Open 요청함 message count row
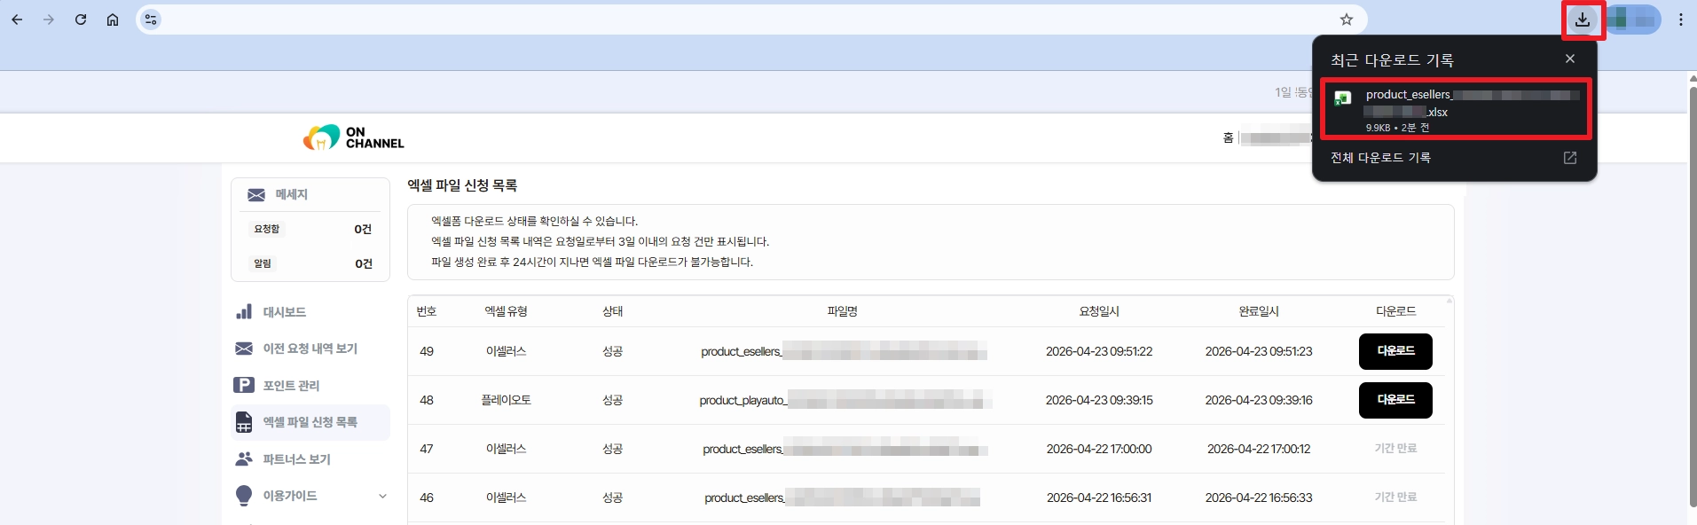 [x=311, y=229]
